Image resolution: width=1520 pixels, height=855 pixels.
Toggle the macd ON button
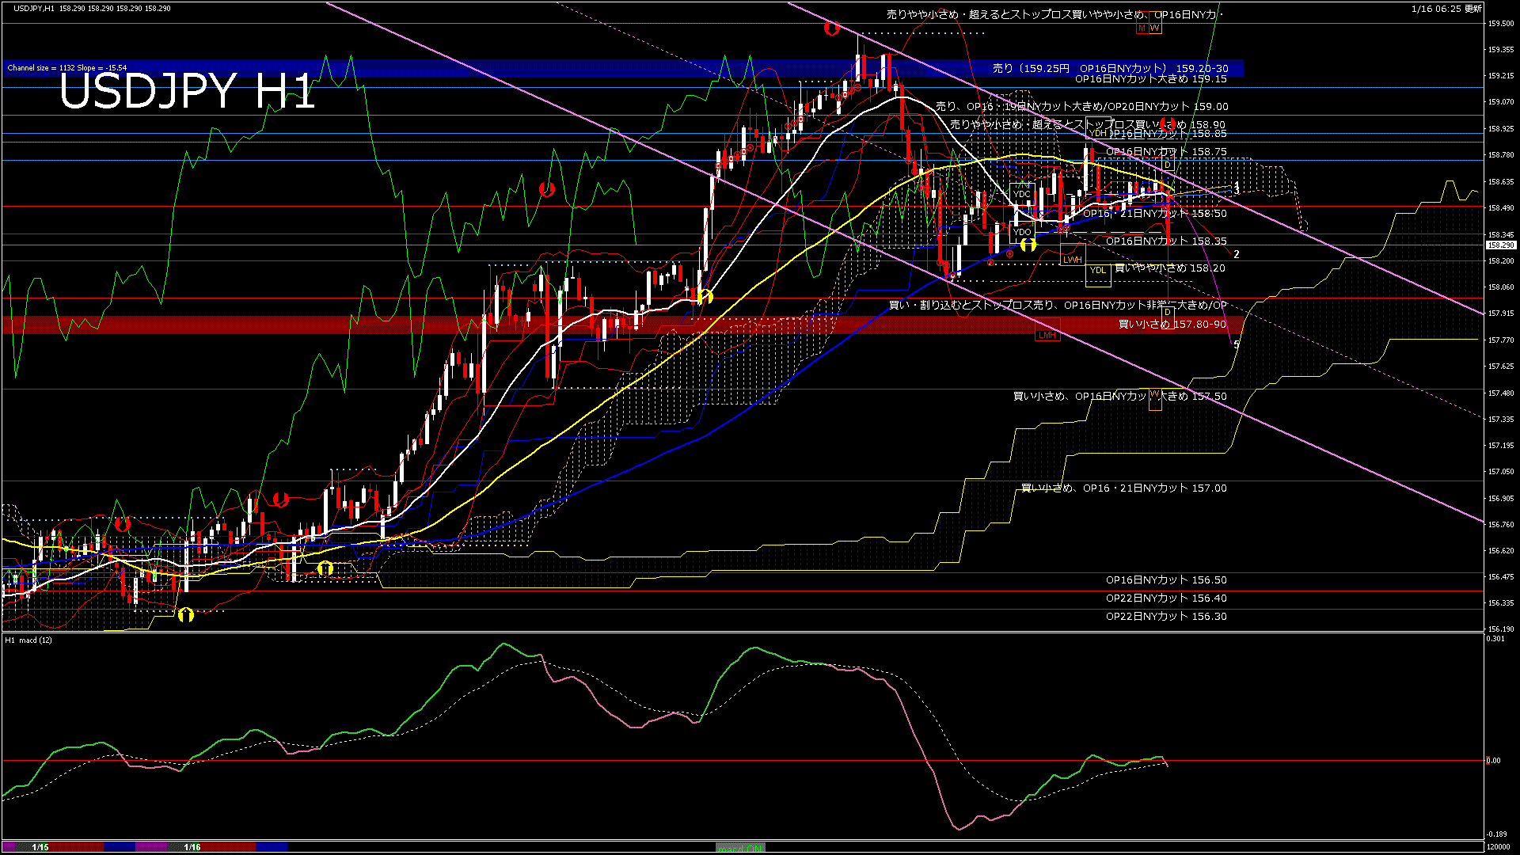[x=740, y=848]
